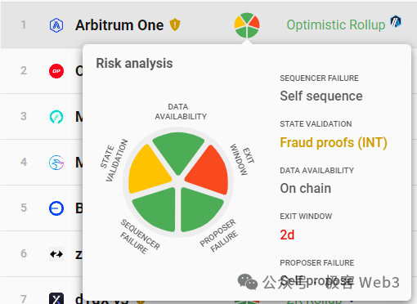Click the black arrows logo in row 6
The height and width of the screenshot is (304, 417).
pos(56,254)
